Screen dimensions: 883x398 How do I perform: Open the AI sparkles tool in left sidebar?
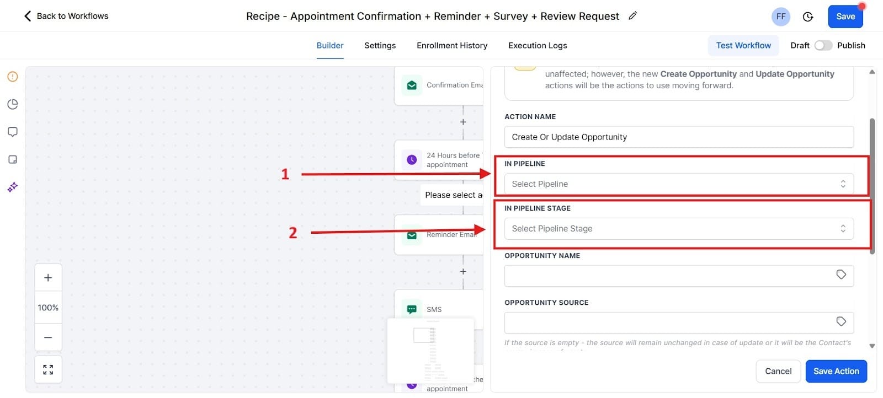click(x=12, y=187)
